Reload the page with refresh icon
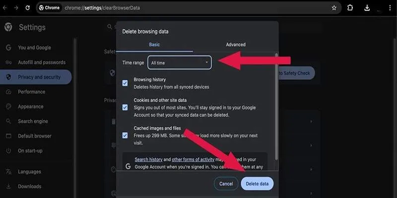 coord(28,8)
